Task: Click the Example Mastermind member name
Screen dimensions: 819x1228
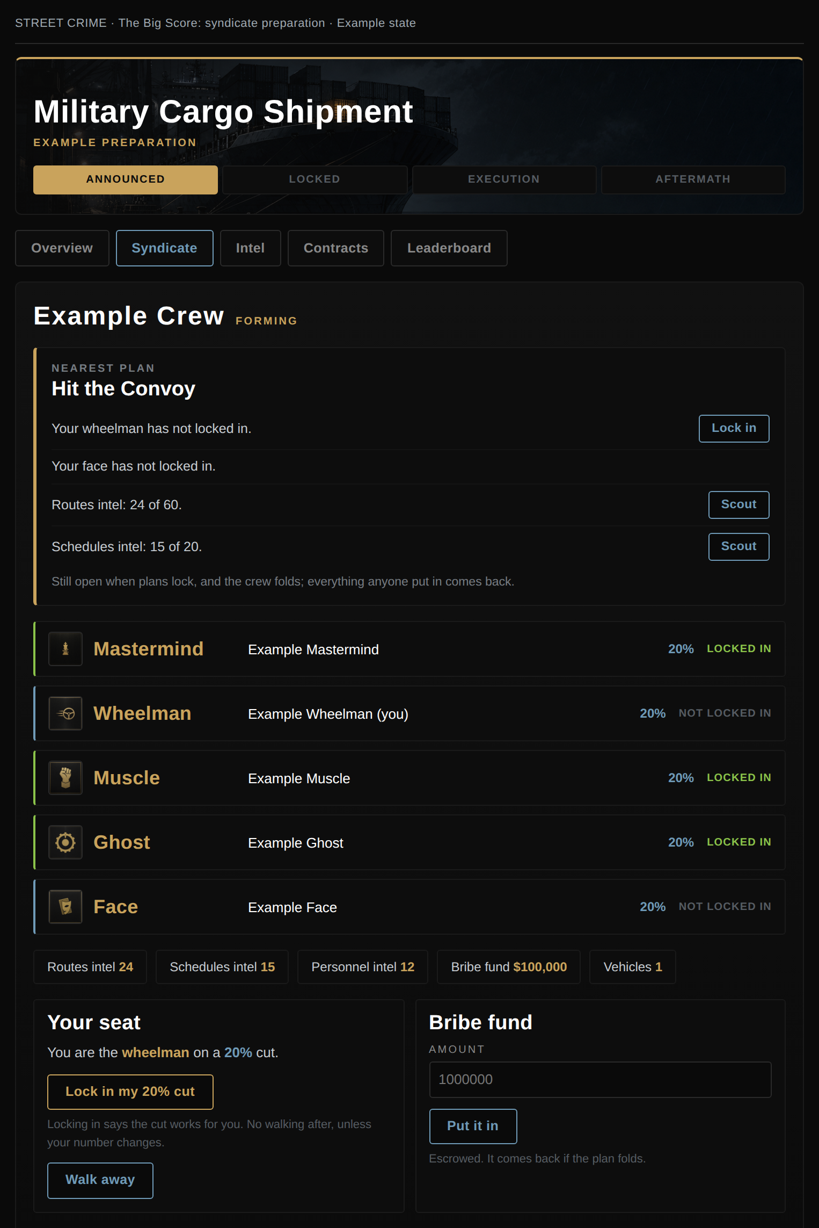Action: point(313,650)
